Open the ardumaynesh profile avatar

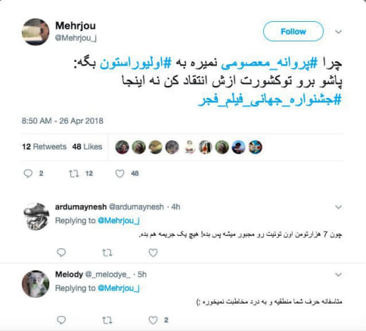coord(36,216)
